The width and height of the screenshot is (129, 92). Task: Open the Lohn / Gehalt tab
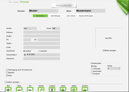click(71, 16)
